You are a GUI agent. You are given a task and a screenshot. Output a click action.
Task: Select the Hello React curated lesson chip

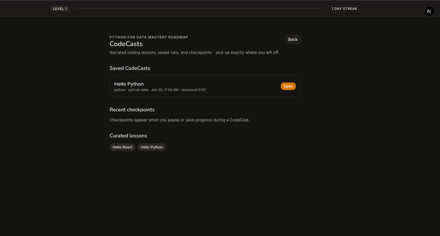coord(122,147)
